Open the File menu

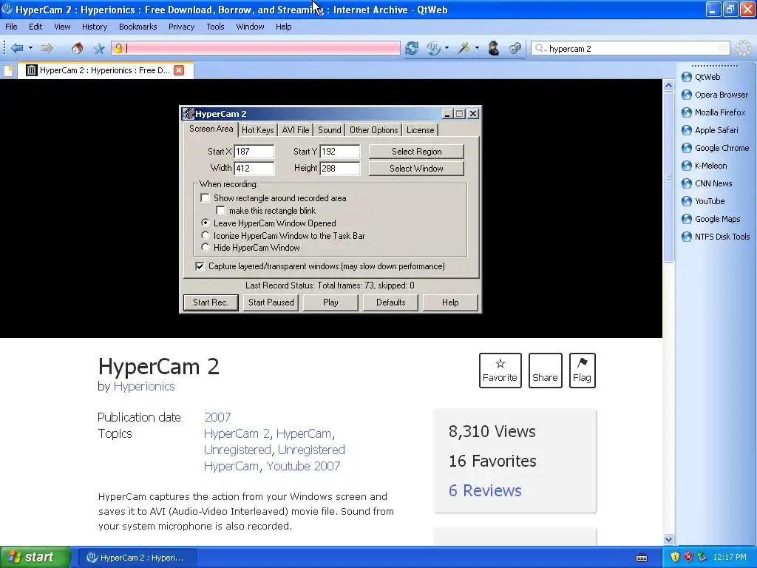click(11, 27)
